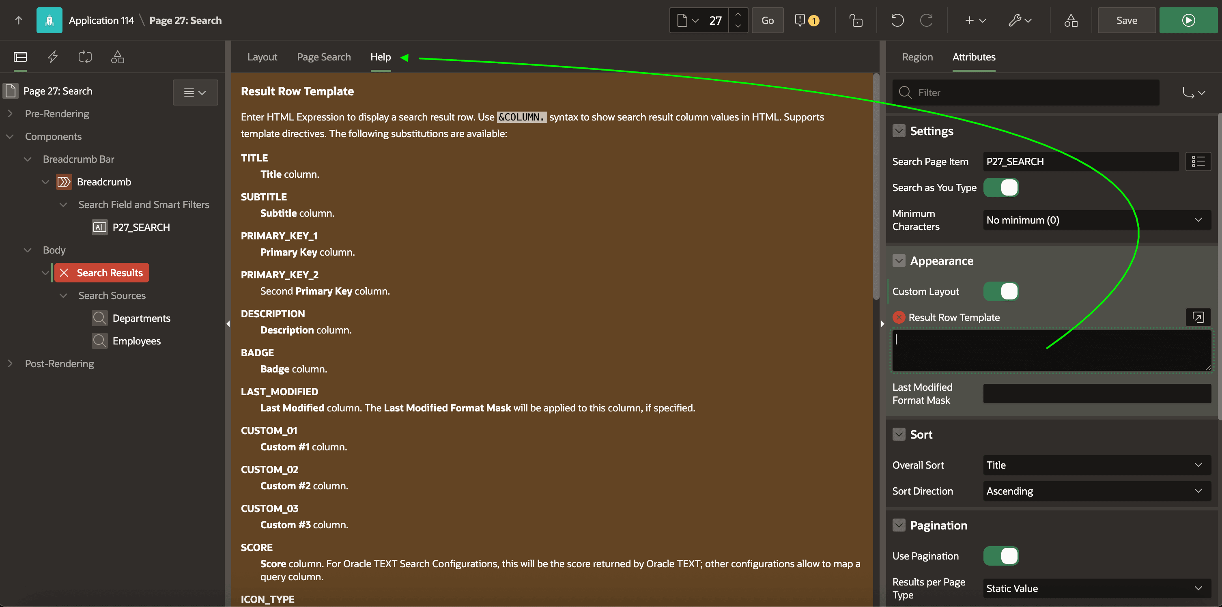Select the Help tab
1222x607 pixels.
pyautogui.click(x=381, y=57)
